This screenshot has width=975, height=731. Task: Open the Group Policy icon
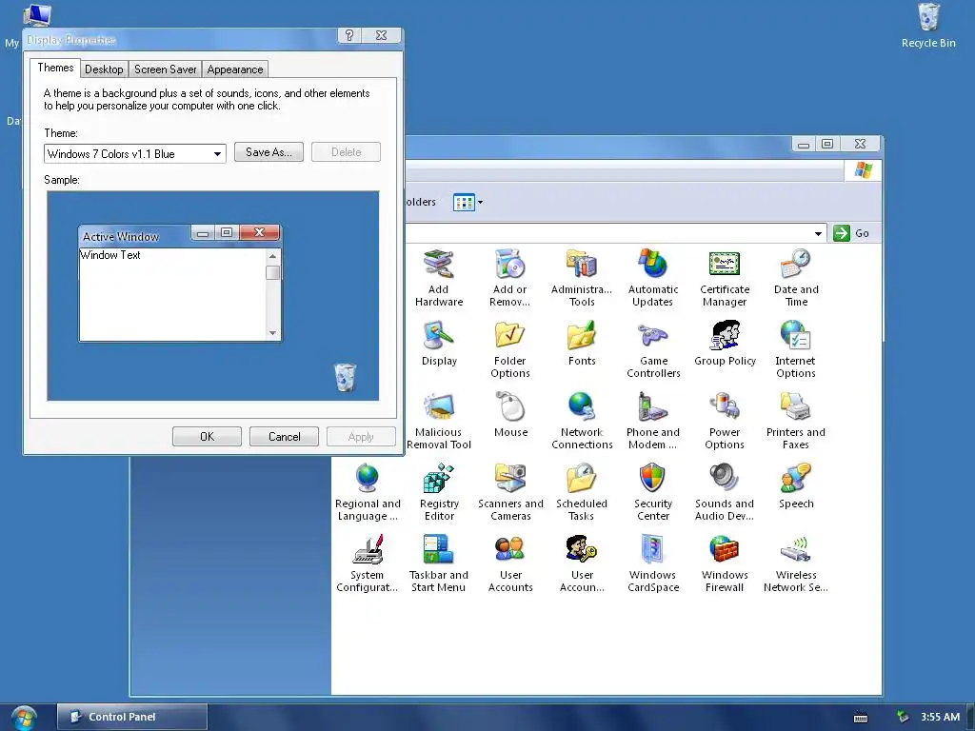click(725, 336)
